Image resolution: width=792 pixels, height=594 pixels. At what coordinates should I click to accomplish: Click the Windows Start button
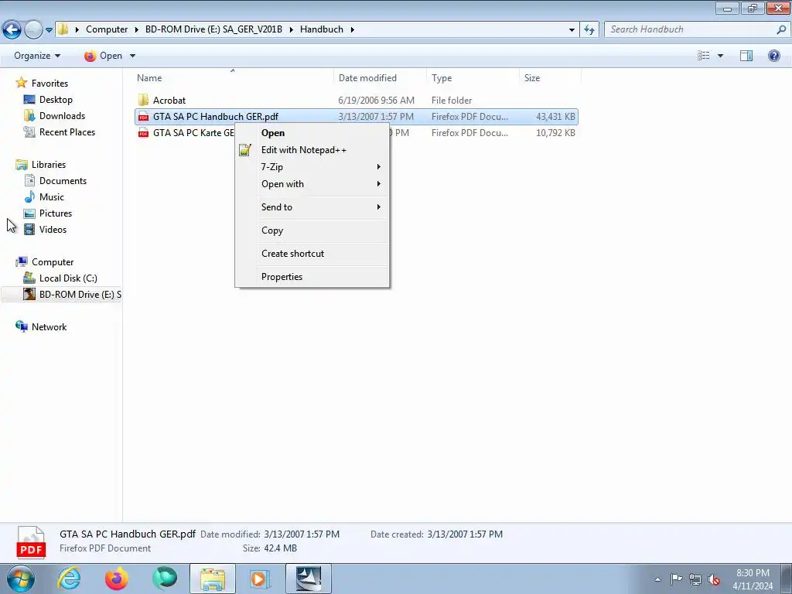click(21, 579)
